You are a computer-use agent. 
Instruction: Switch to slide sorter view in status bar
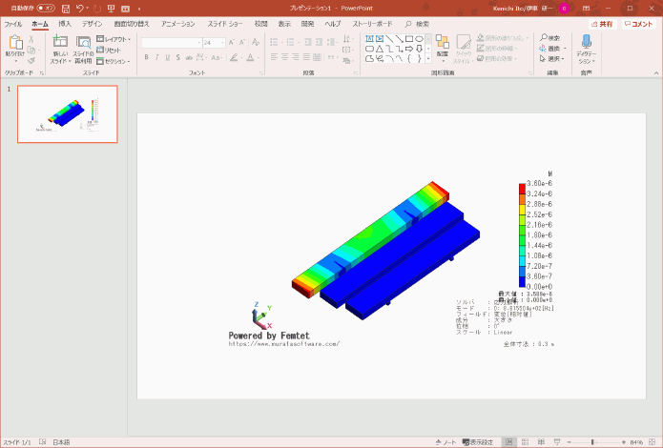(x=523, y=442)
